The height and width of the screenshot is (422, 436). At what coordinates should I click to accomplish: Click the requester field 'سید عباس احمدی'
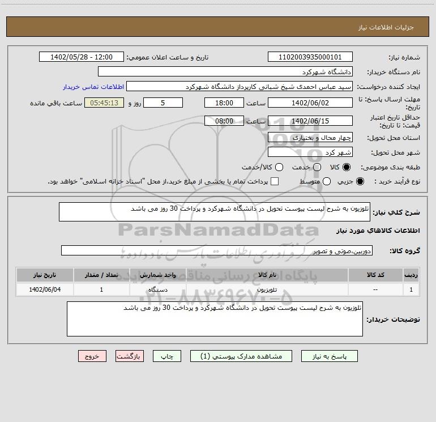(x=240, y=86)
